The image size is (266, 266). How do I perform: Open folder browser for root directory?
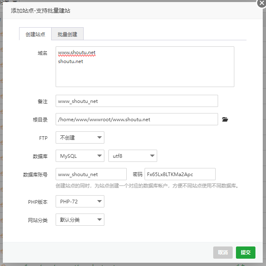pos(225,120)
